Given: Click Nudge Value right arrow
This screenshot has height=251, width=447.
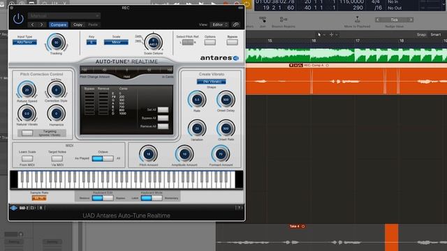Looking at the screenshot, I should pos(411,20).
